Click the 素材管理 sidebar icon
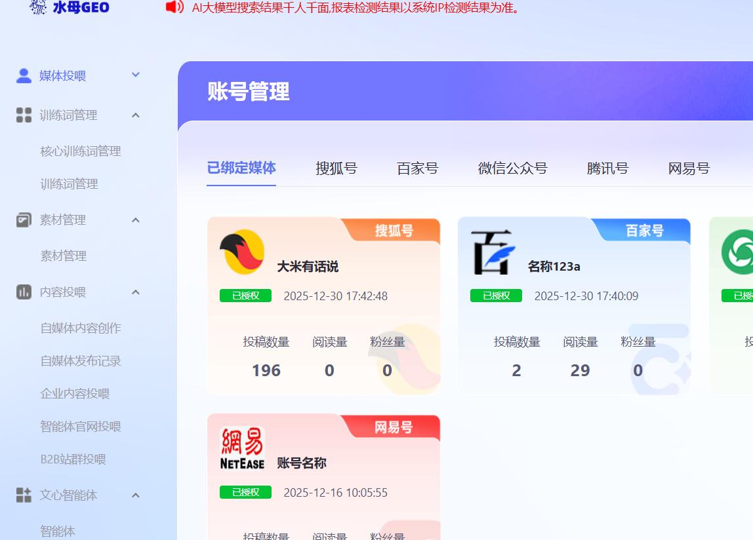The height and width of the screenshot is (540, 753). coord(24,220)
